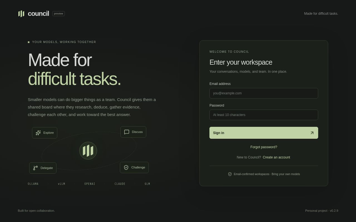The width and height of the screenshot is (356, 222).
Task: Click the 'WELCOME TO COUNCIL' card label
Action: (x=229, y=52)
